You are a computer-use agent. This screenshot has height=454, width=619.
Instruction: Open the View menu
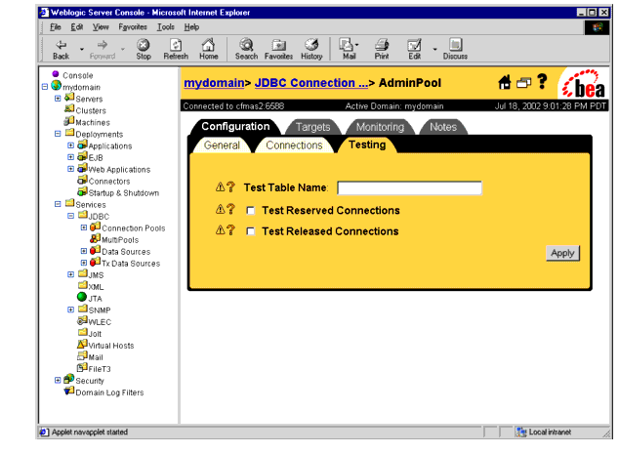(x=101, y=26)
